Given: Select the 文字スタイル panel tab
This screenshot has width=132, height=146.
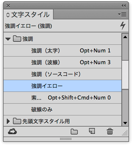Looking at the screenshot, I should point(28,15).
